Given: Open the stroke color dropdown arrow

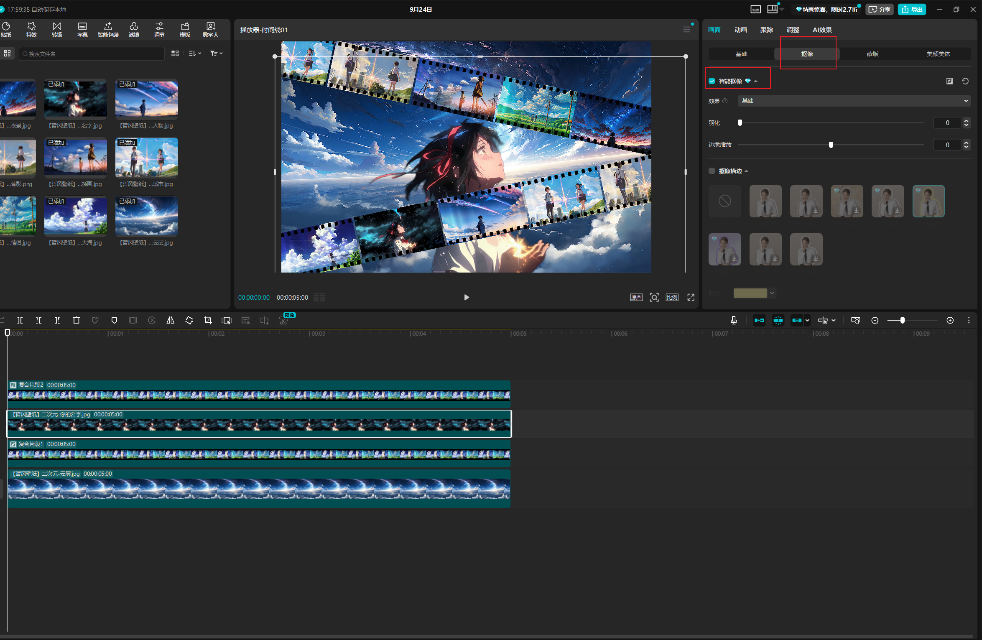Looking at the screenshot, I should click(x=772, y=293).
